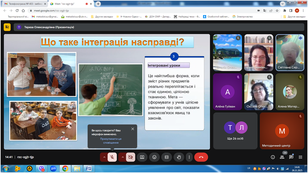Click the share screen (present now) icon

tap(142, 157)
